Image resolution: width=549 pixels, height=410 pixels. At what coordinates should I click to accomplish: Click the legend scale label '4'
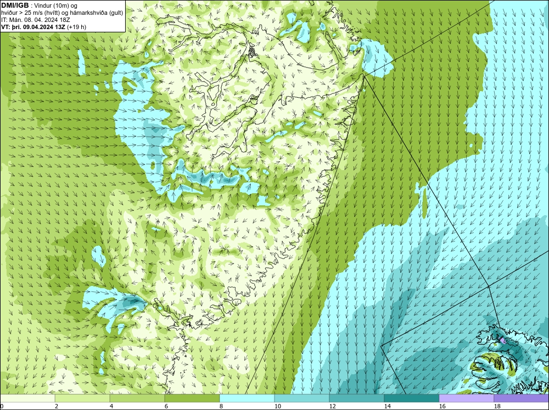coord(111,406)
